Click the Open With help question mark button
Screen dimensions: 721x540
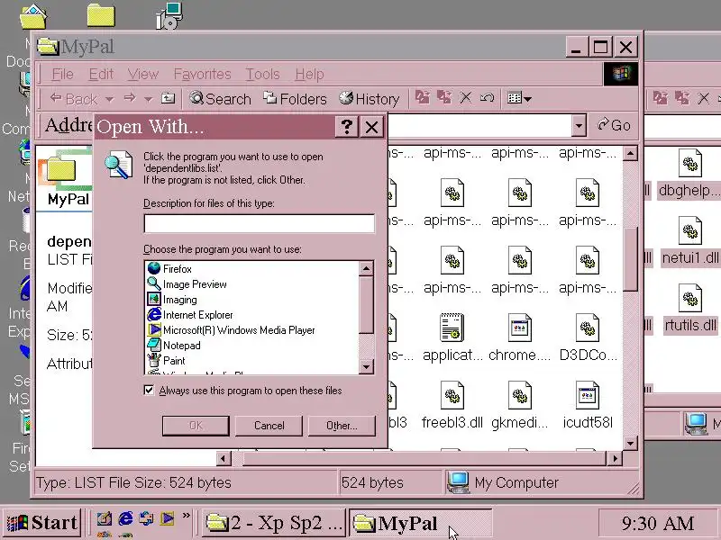pos(347,126)
